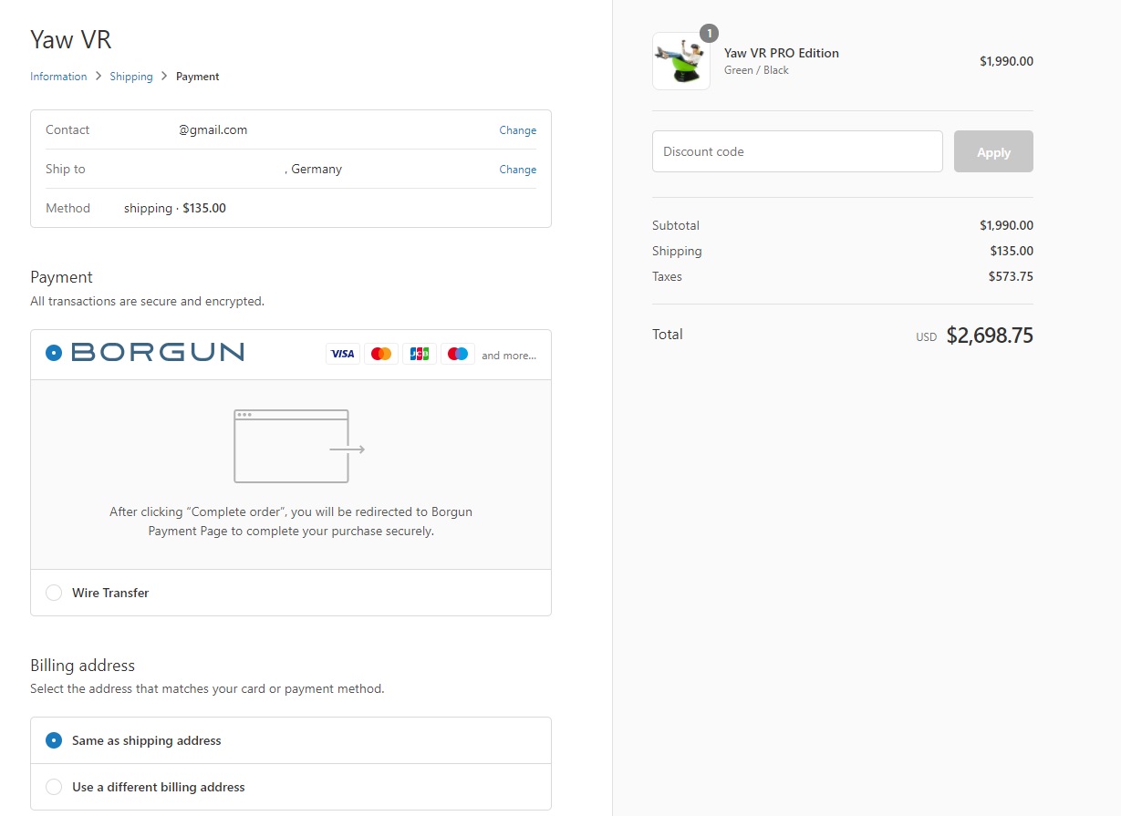Click the product price $1,990.00 beside item
This screenshot has height=816, width=1121.
click(1006, 61)
